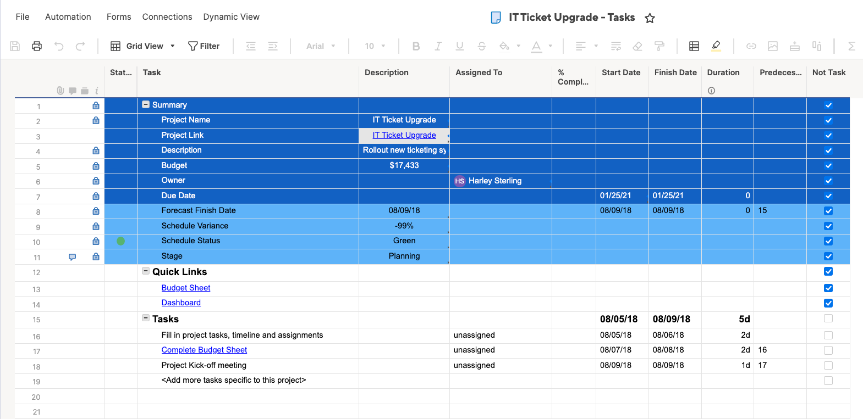The height and width of the screenshot is (419, 863).
Task: Collapse the Tasks section
Action: [146, 318]
